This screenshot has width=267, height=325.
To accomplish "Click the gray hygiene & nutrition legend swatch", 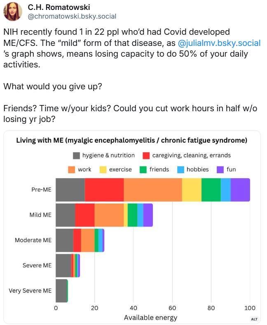I will pyautogui.click(x=76, y=155).
